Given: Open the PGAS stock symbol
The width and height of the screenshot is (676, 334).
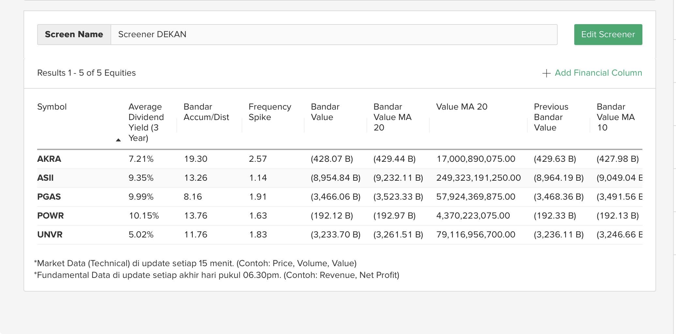Looking at the screenshot, I should tap(49, 197).
